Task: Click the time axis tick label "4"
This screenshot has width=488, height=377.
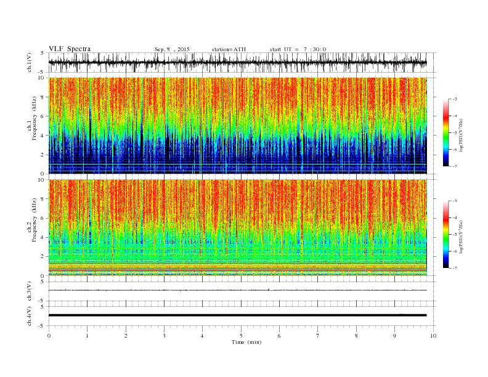Action: [x=203, y=336]
